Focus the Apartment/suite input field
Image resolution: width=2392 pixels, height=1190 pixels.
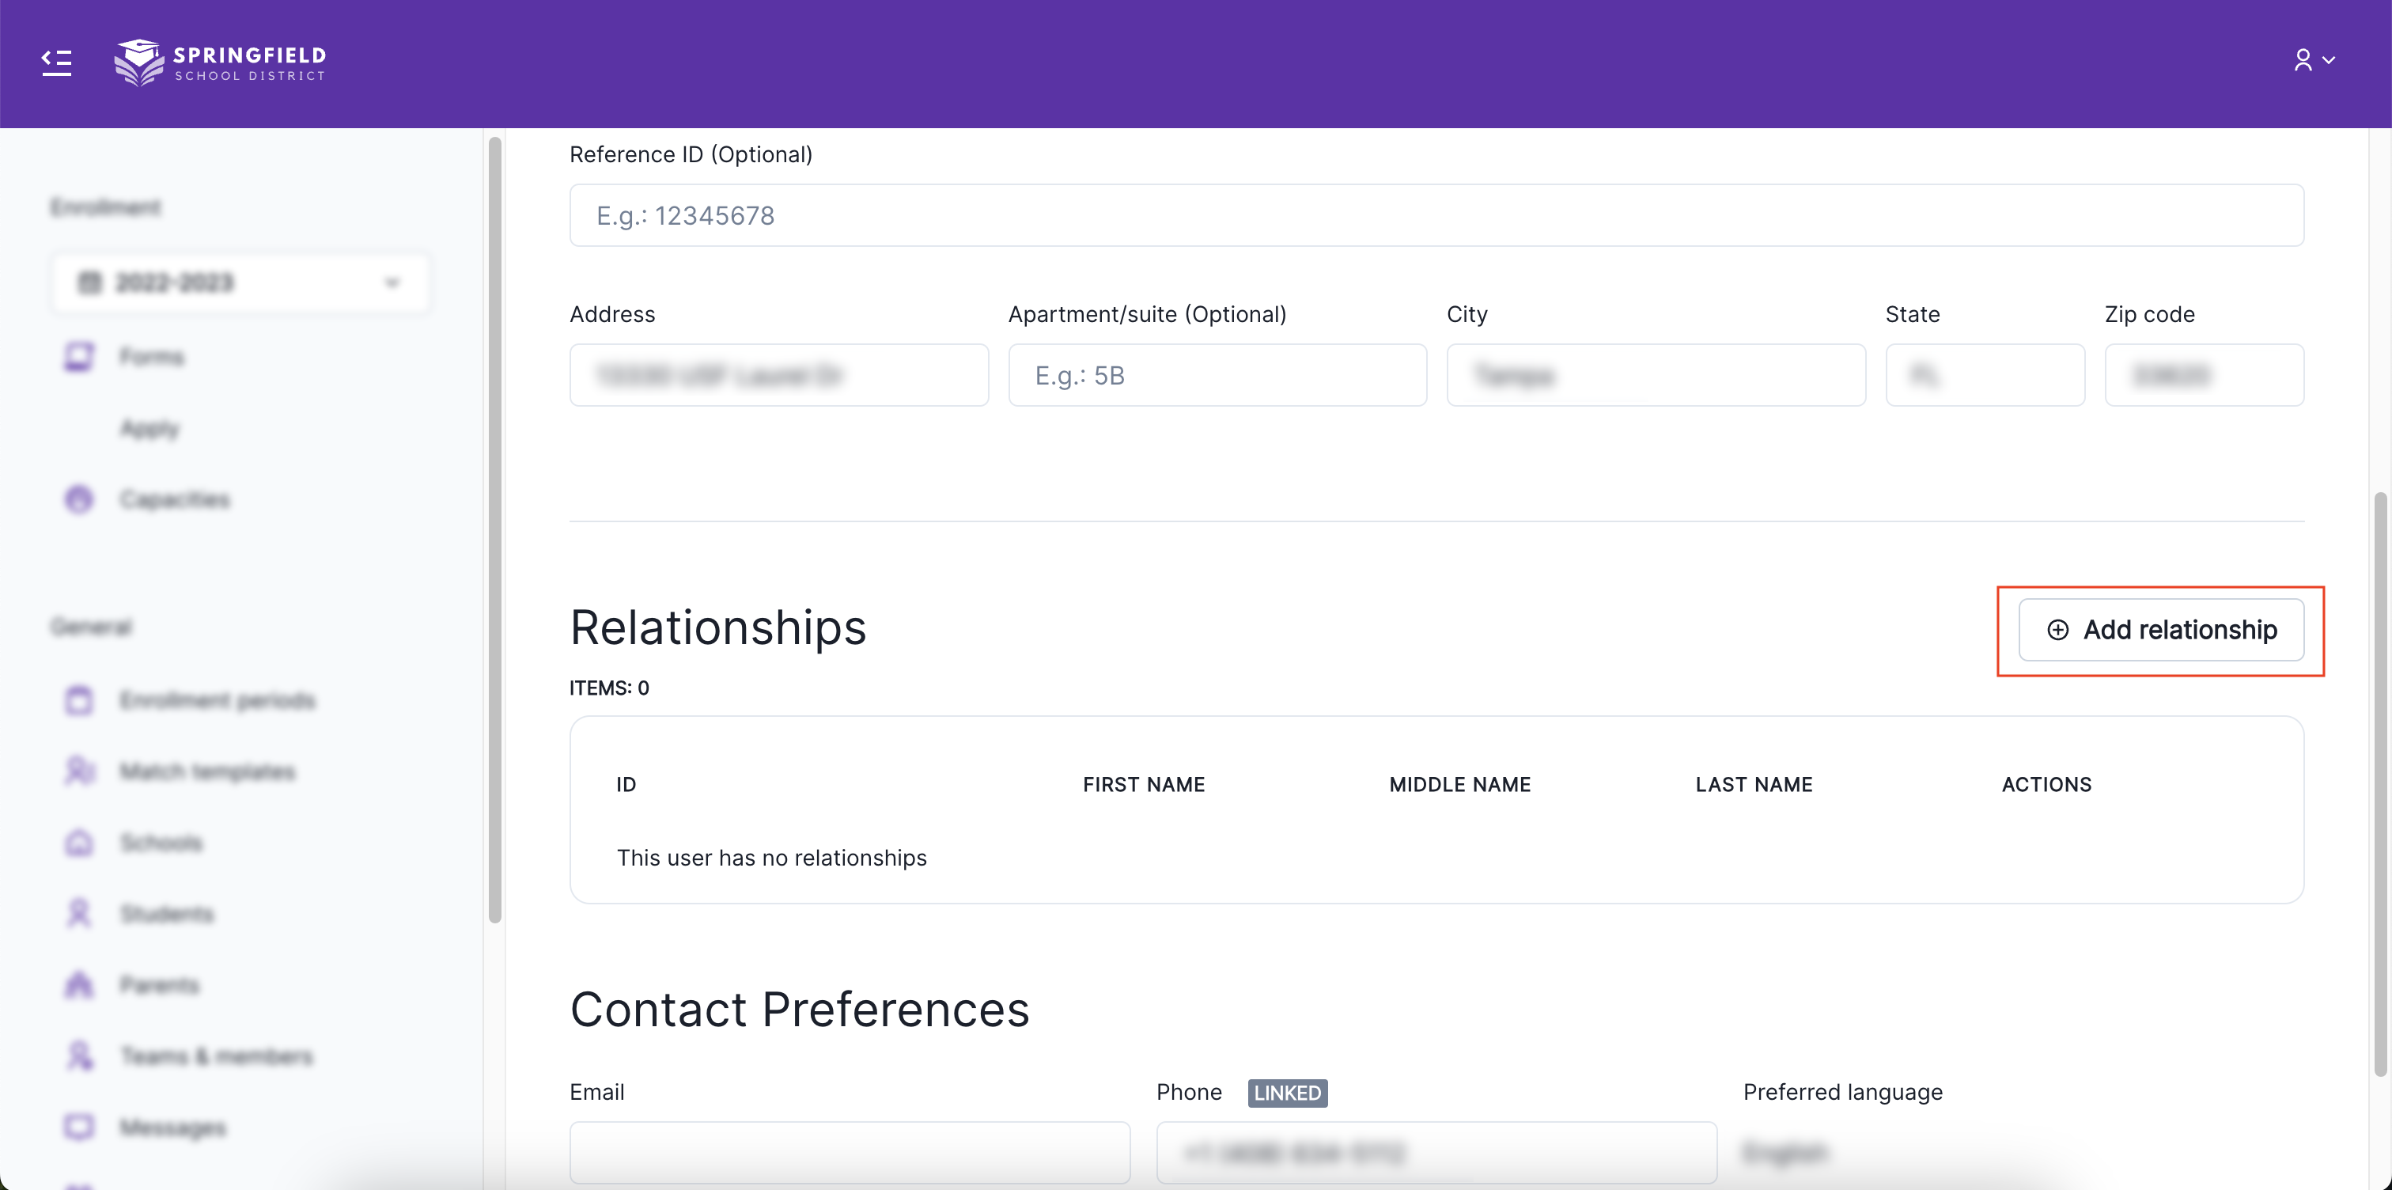pos(1217,375)
